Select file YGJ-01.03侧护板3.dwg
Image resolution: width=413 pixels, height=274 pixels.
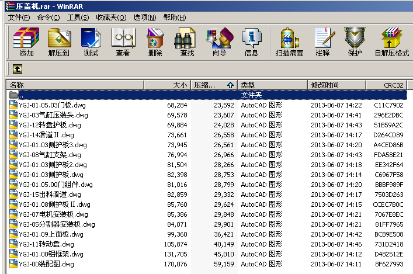click(x=53, y=145)
